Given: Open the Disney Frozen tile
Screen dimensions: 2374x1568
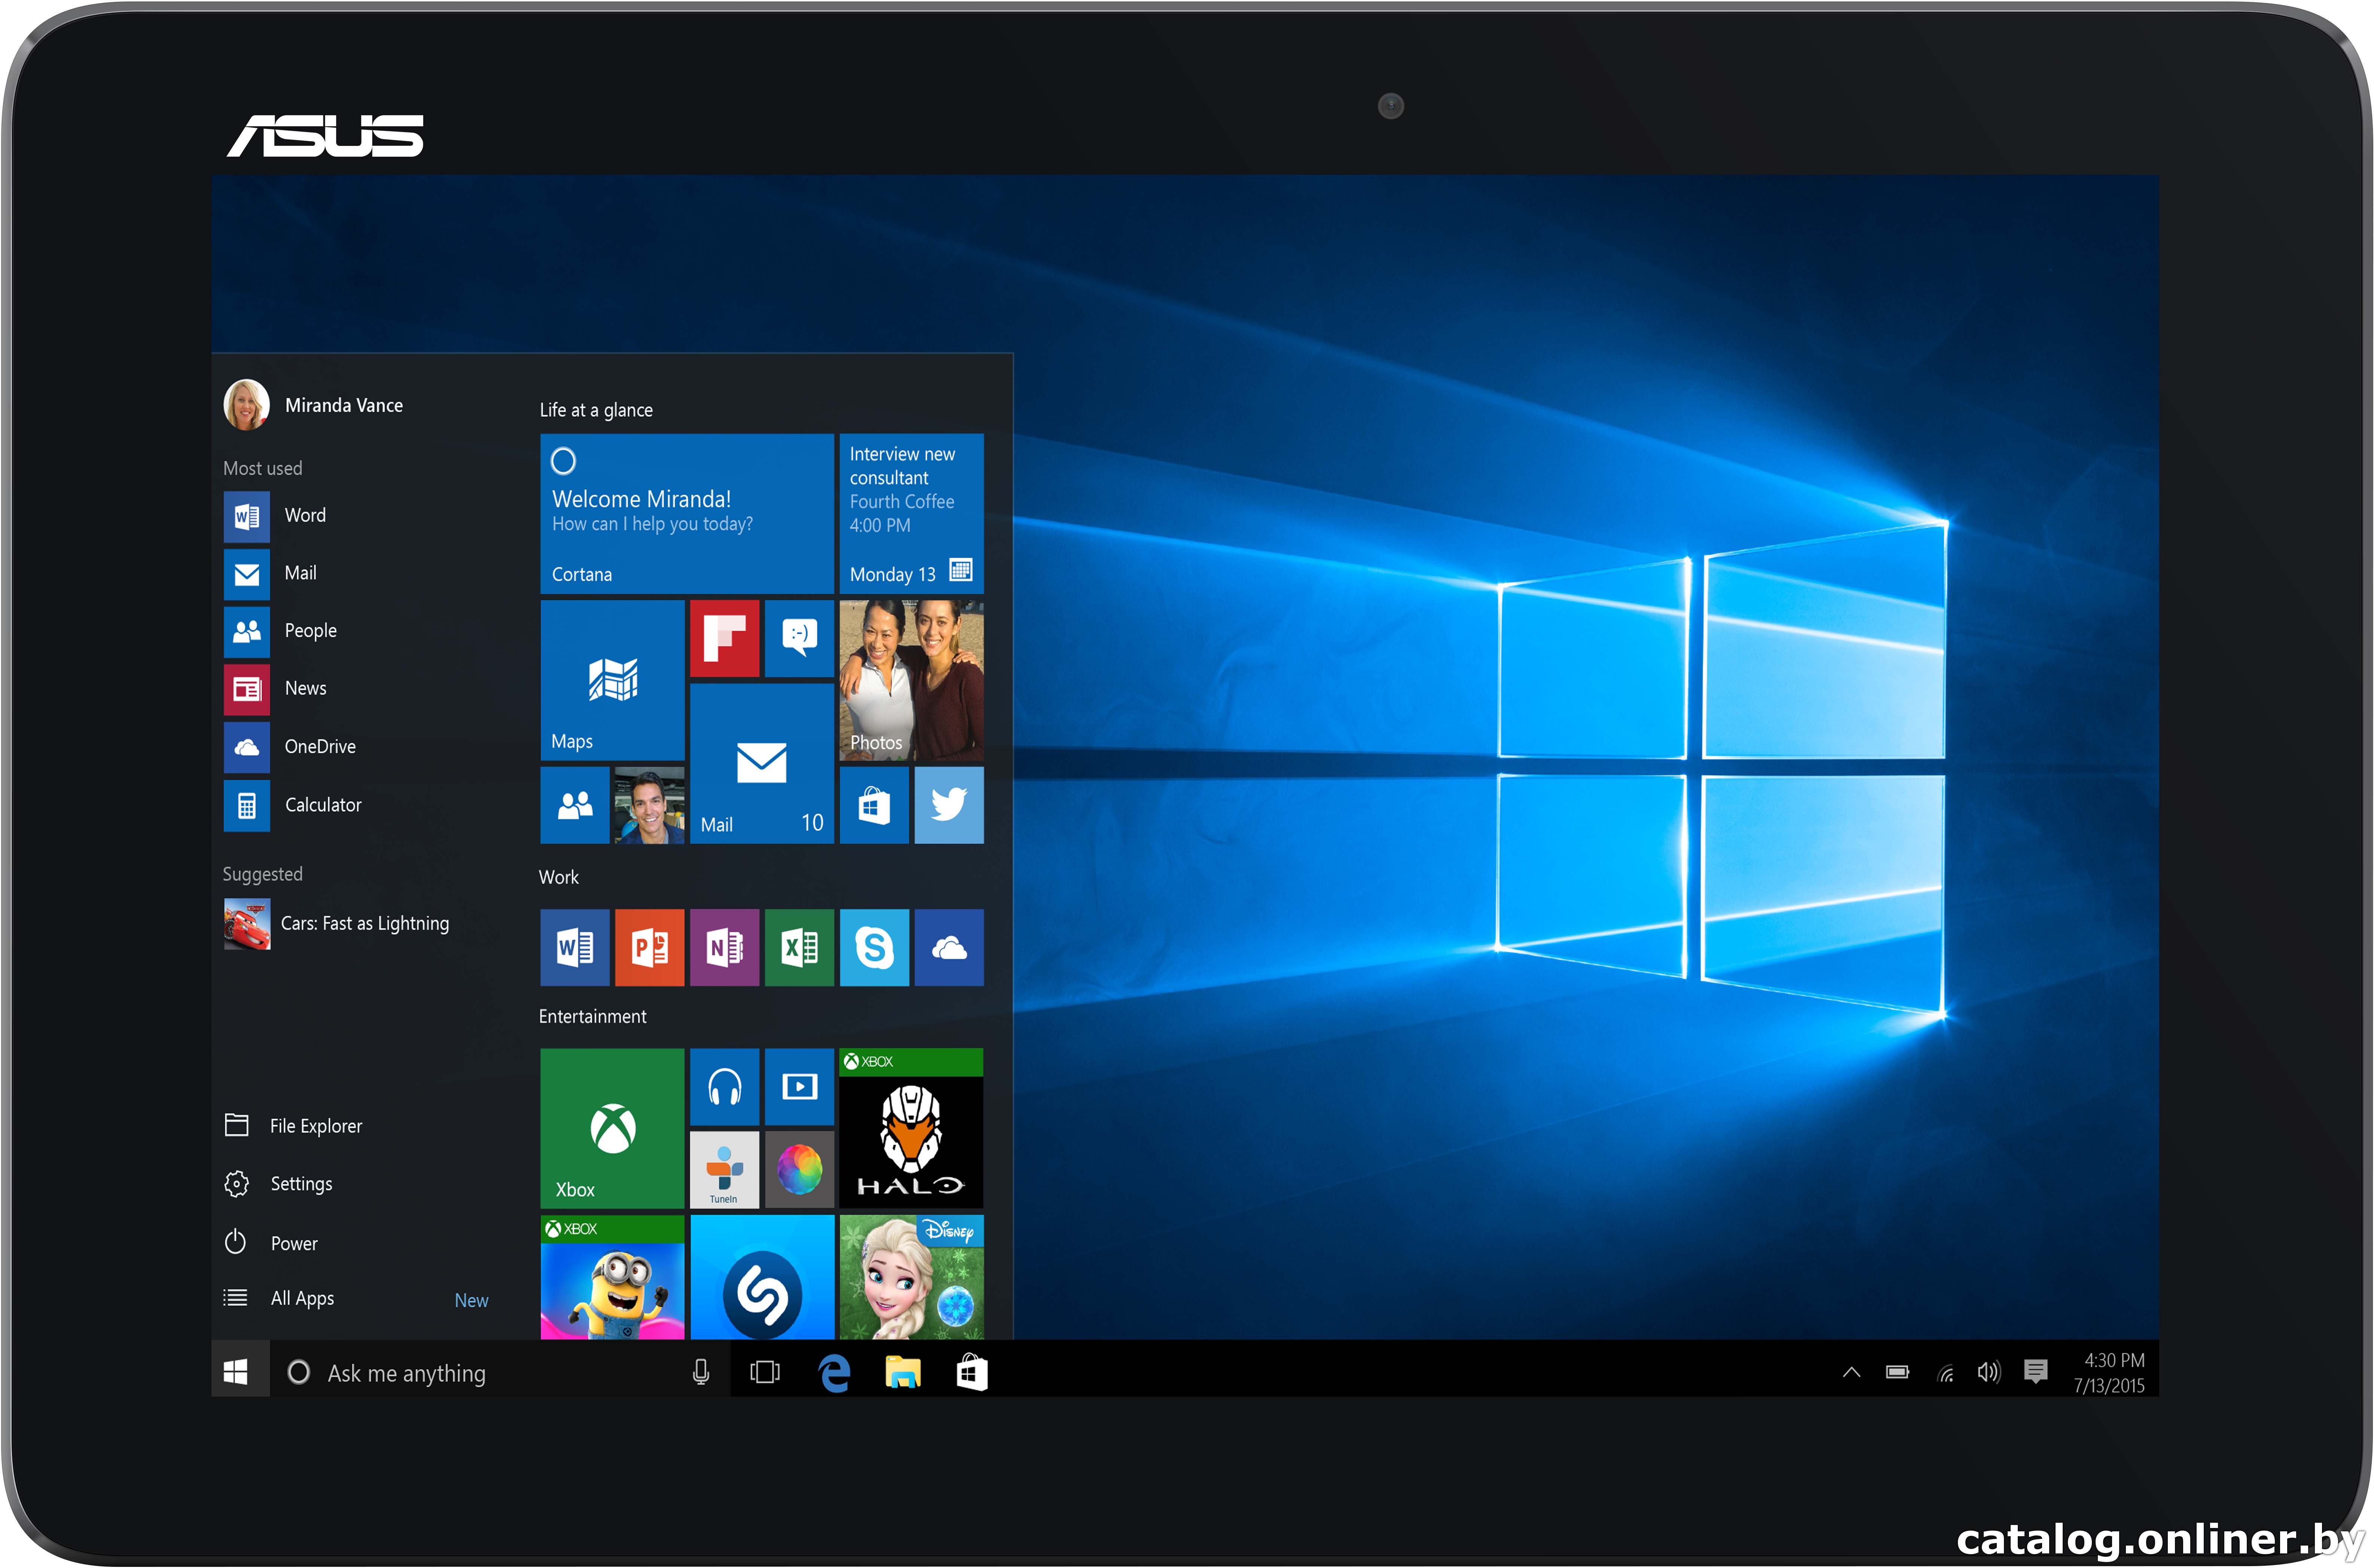Looking at the screenshot, I should point(911,1277).
